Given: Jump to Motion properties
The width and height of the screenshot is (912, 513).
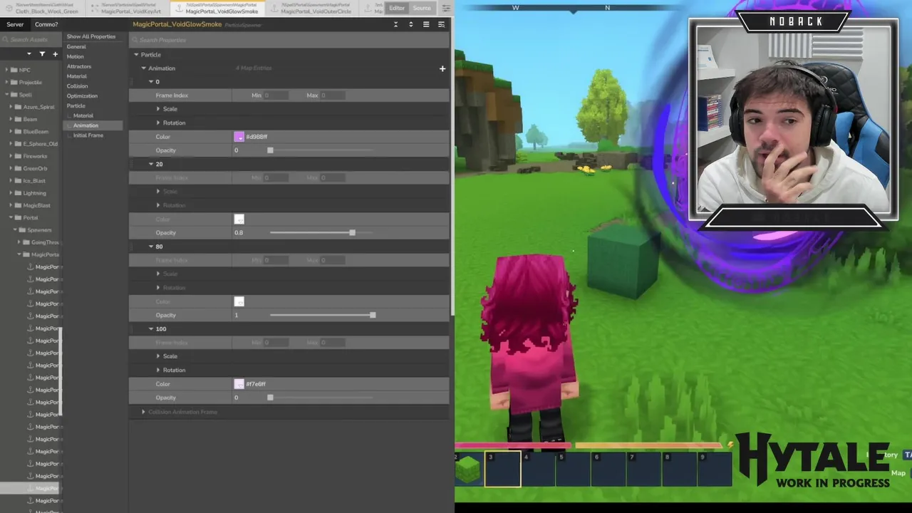Looking at the screenshot, I should click(75, 56).
